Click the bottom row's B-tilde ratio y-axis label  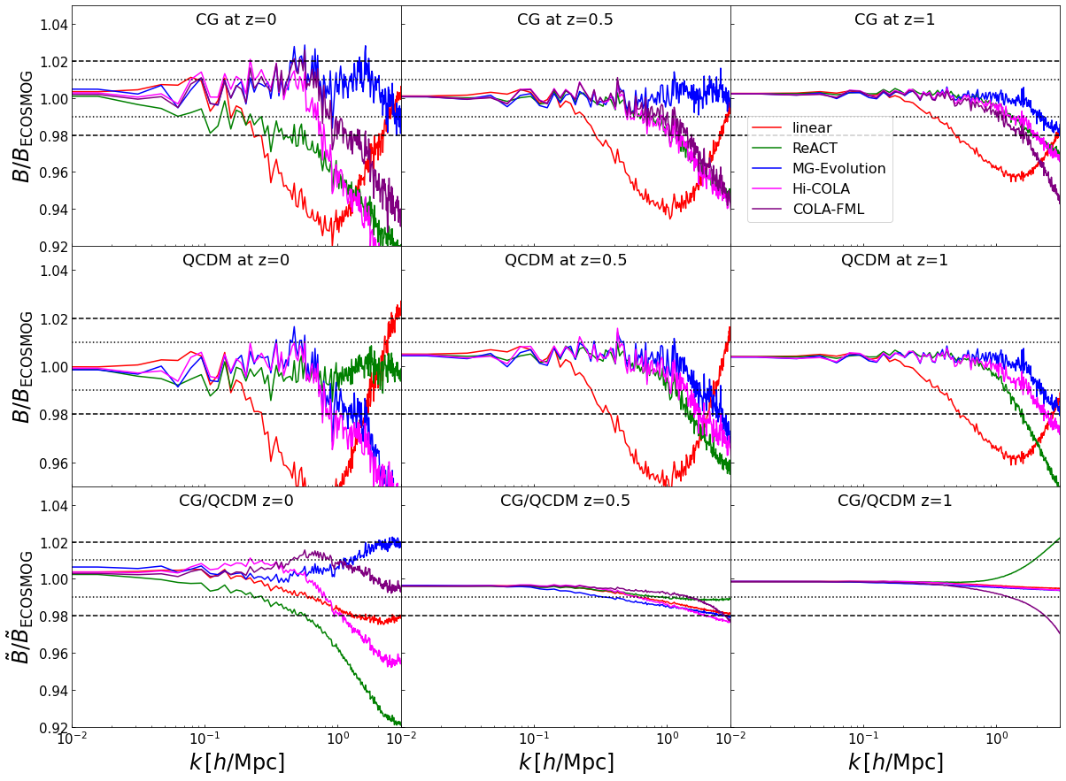click(x=22, y=607)
